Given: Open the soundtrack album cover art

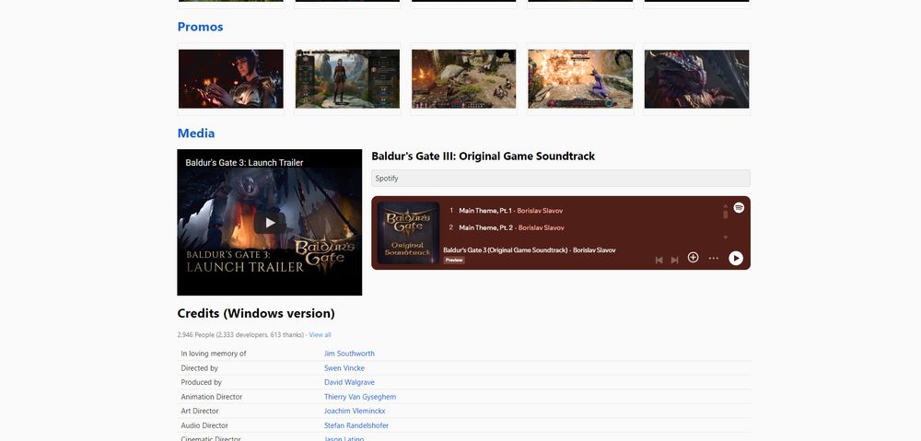Looking at the screenshot, I should point(408,233).
